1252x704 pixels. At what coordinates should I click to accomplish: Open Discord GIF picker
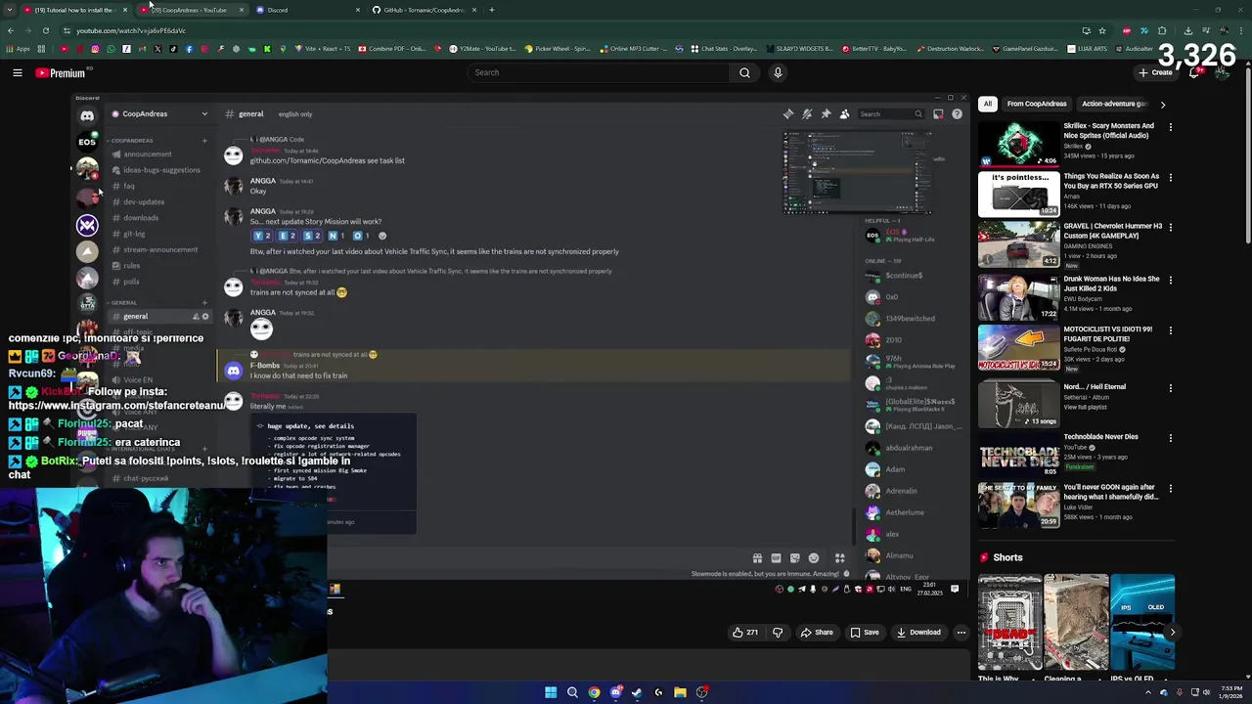(776, 558)
